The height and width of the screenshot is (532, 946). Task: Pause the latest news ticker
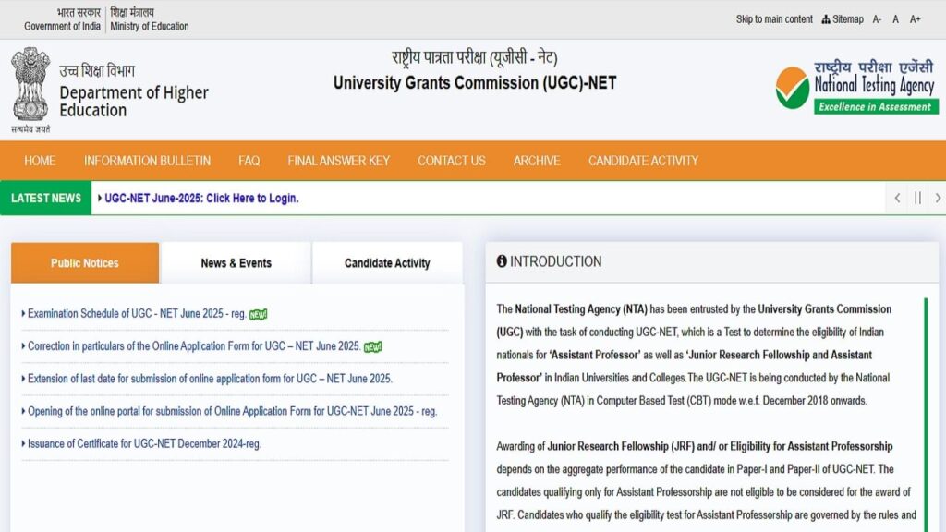pyautogui.click(x=917, y=198)
